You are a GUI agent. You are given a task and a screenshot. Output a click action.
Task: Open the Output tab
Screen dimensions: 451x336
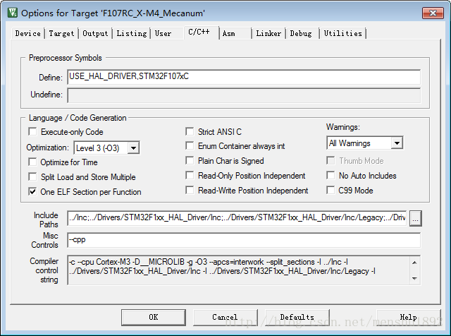click(x=95, y=33)
